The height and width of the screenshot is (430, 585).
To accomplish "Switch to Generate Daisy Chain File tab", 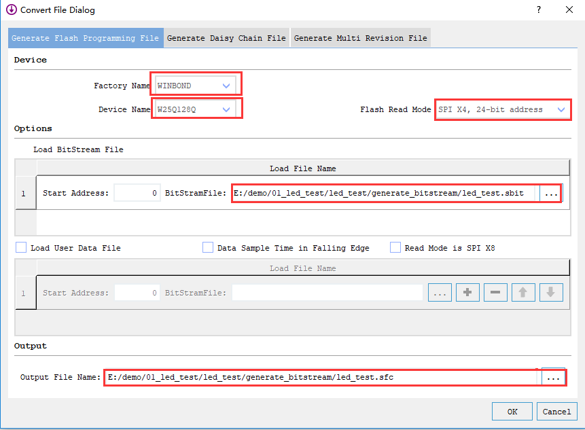I will (x=226, y=38).
